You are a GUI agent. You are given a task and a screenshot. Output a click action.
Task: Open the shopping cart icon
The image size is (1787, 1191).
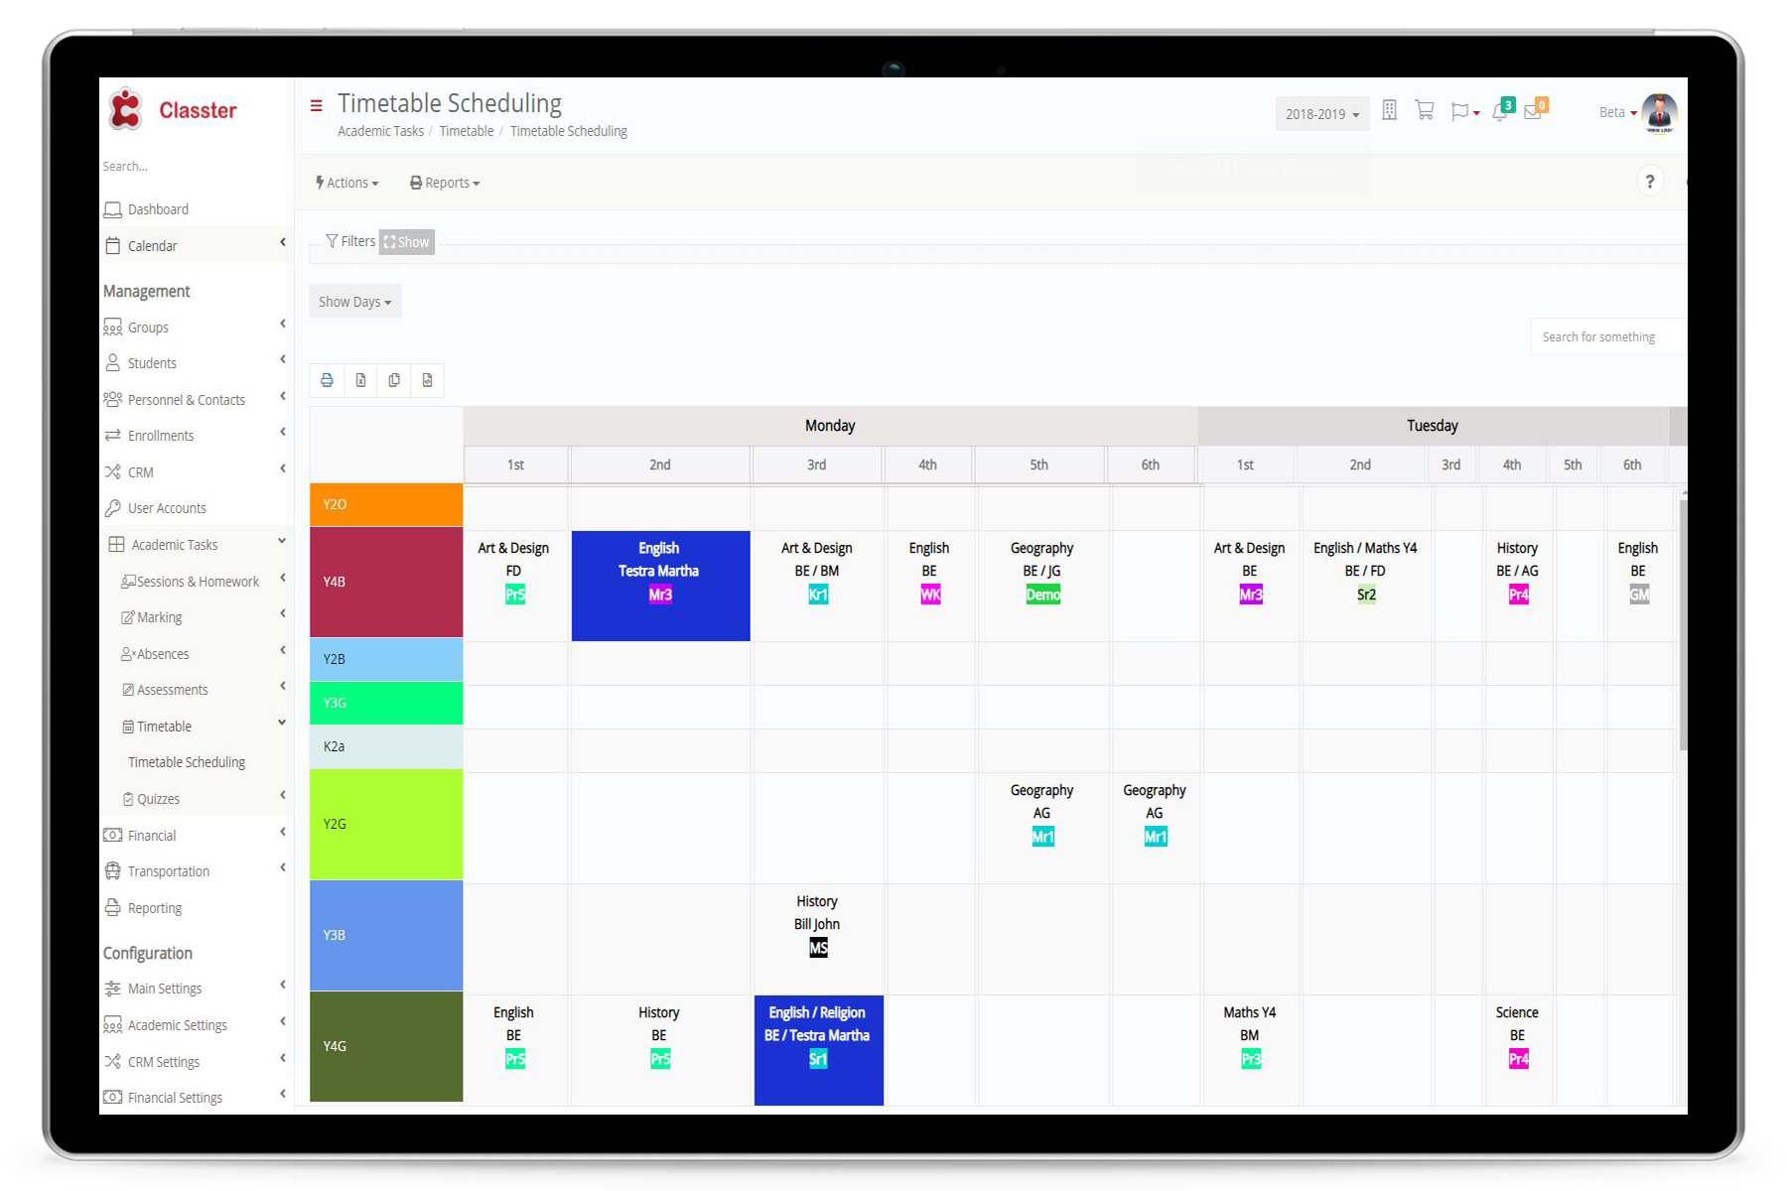click(x=1425, y=111)
